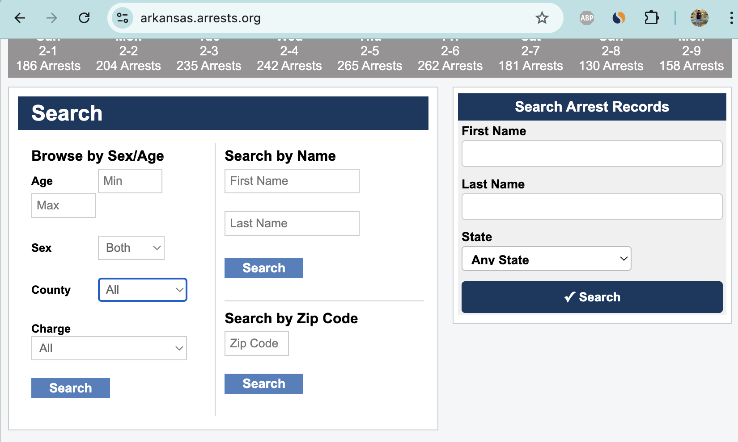Open the Any State dropdown

pyautogui.click(x=546, y=258)
